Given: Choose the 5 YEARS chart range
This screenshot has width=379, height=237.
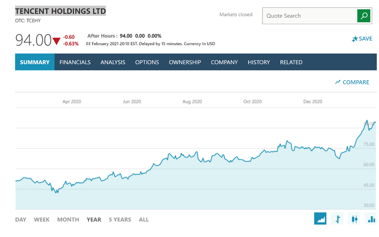Looking at the screenshot, I should point(120,220).
